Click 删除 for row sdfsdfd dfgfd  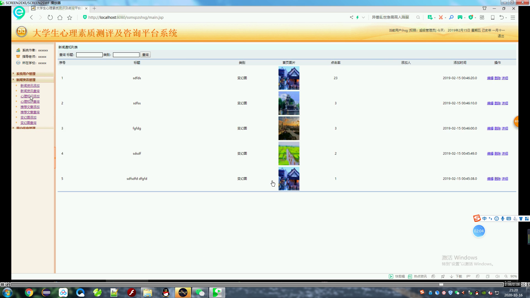497,179
